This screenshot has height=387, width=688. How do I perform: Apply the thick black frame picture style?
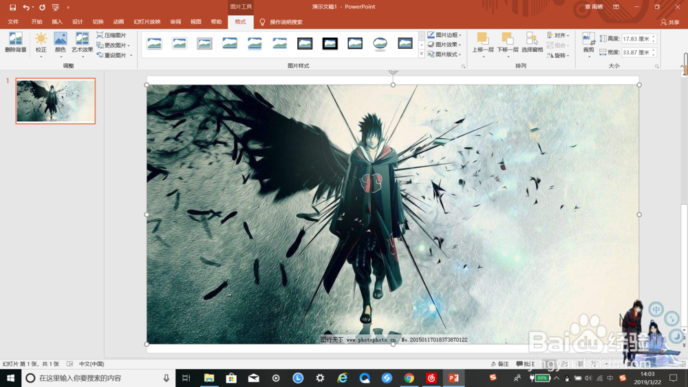(x=330, y=43)
